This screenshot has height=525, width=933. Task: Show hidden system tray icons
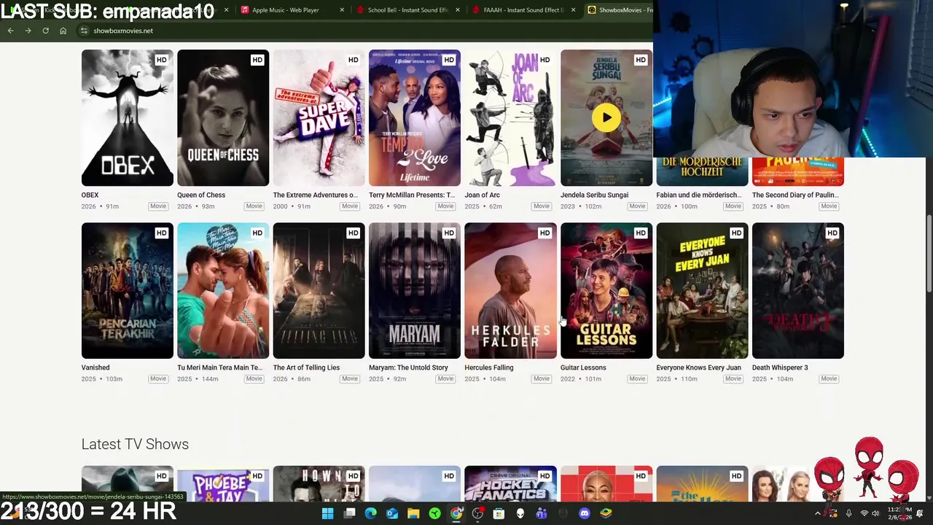[818, 514]
